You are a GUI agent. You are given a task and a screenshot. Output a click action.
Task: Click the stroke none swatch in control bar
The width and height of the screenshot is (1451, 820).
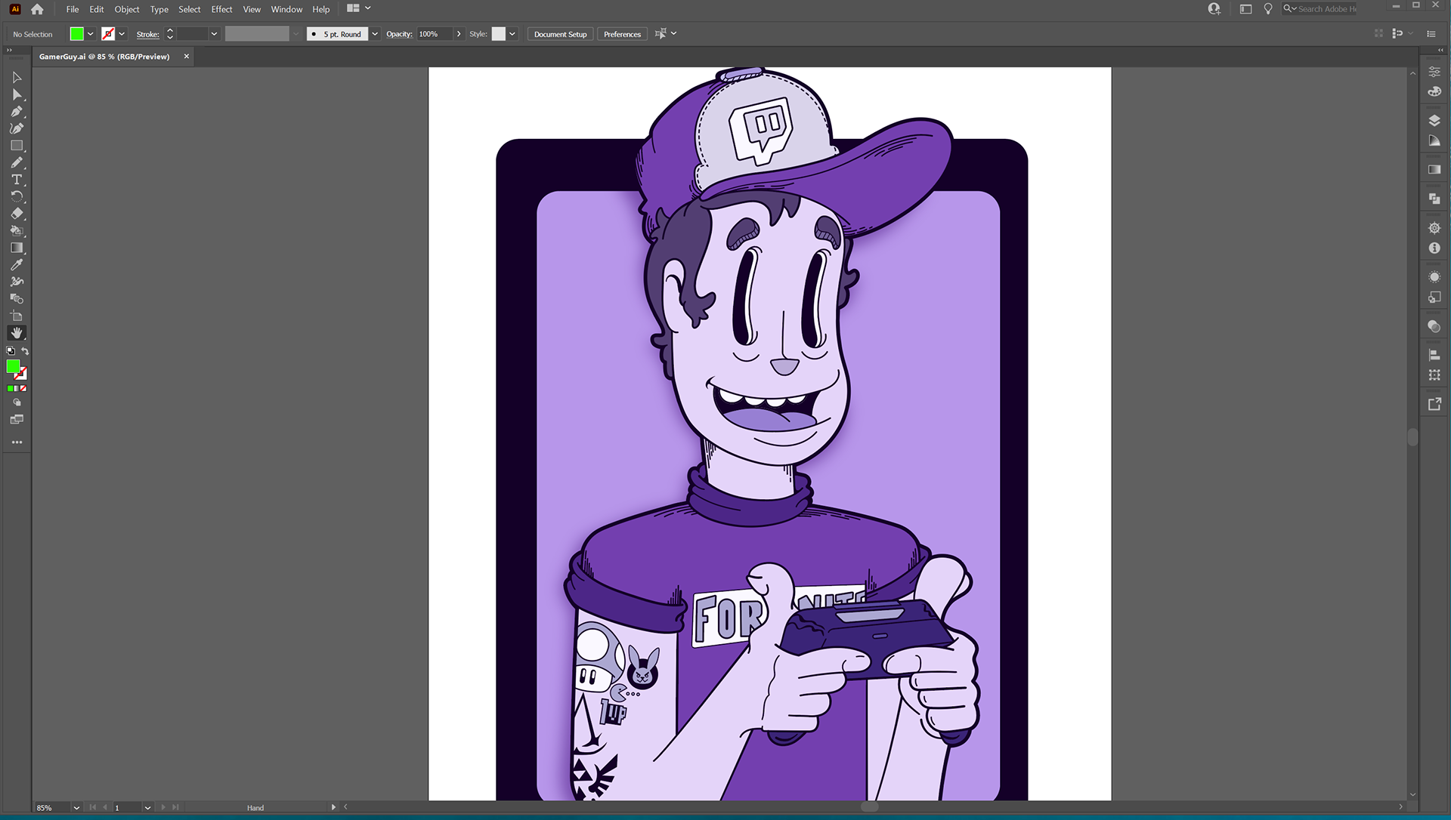click(108, 34)
